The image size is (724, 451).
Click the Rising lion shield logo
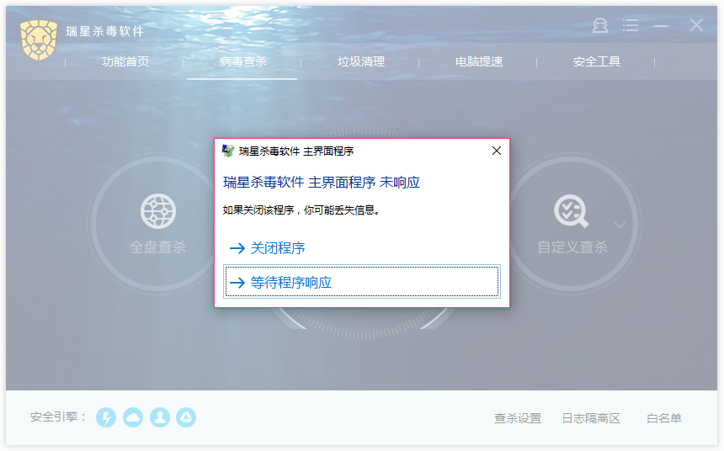point(39,40)
